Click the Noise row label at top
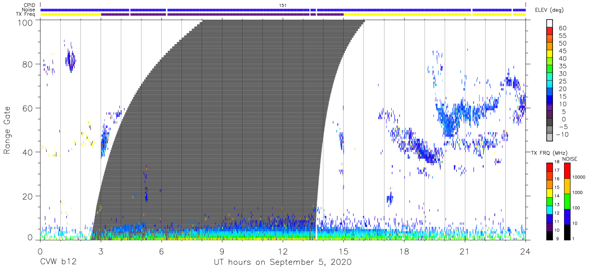 (29, 10)
